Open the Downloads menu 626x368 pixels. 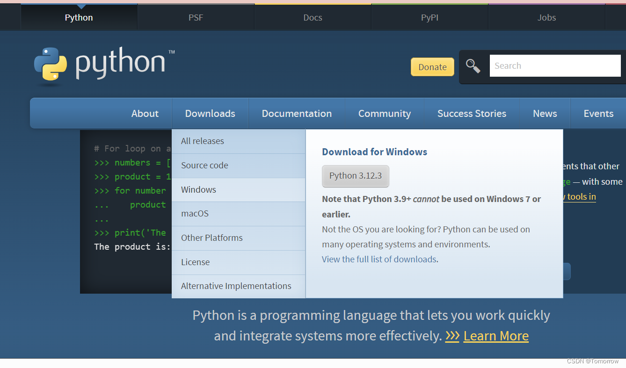pyautogui.click(x=210, y=113)
